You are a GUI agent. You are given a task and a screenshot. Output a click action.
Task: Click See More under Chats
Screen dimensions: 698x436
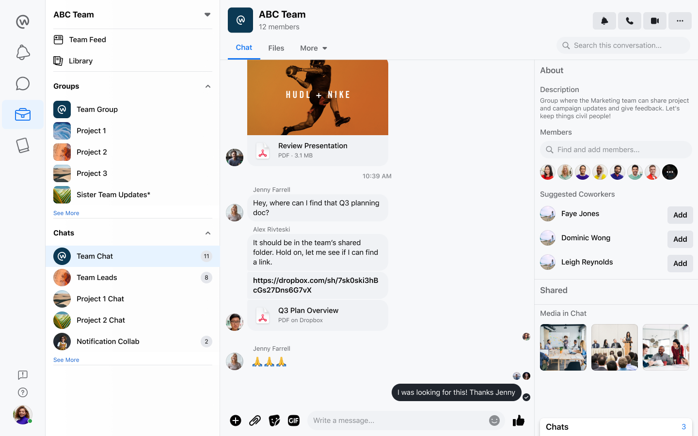[x=66, y=360]
